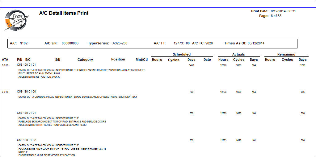Click the electrical equipment bay inspection description
316x157 pixels.
coord(78,97)
